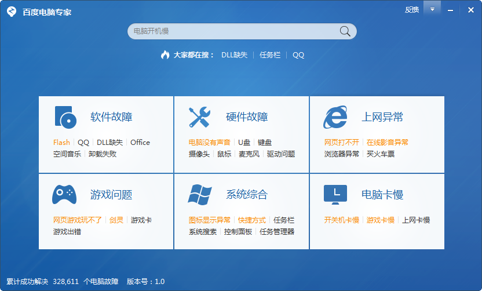Select the 上网异常 Internet Explorer icon
Screen dimensions: 482x291
pos(335,117)
